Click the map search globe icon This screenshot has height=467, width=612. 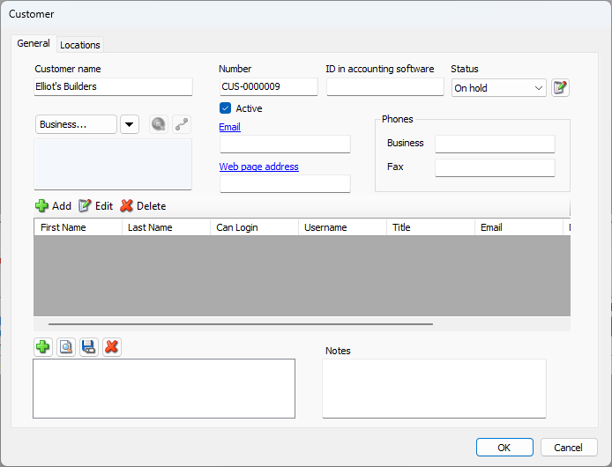(159, 124)
